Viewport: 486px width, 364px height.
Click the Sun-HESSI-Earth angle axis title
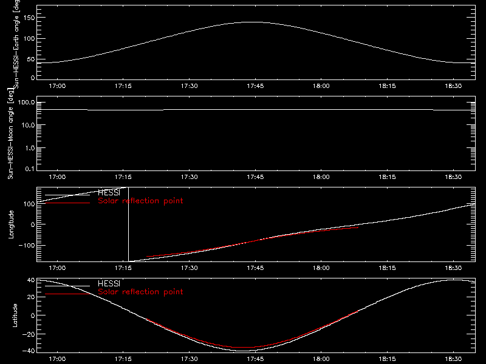tap(16, 43)
